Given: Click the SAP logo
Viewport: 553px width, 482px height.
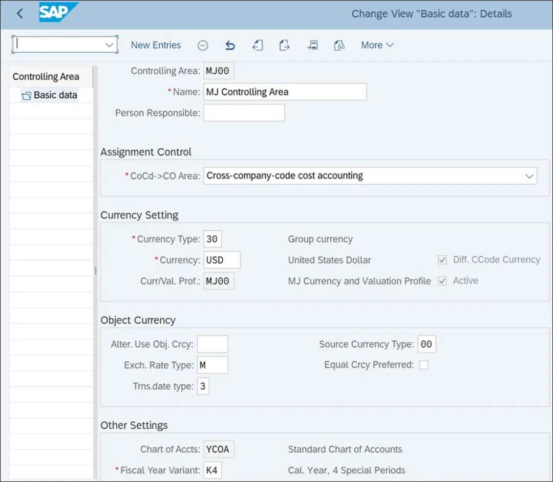Looking at the screenshot, I should (58, 12).
